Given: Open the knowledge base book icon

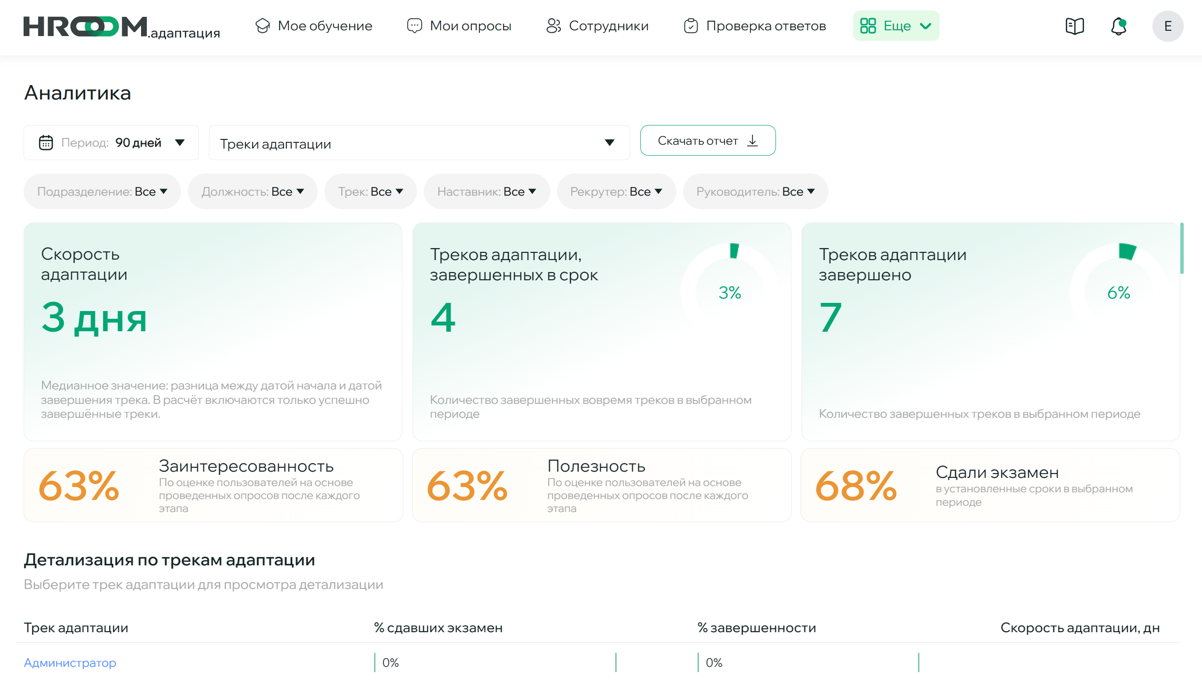Looking at the screenshot, I should click(x=1074, y=26).
